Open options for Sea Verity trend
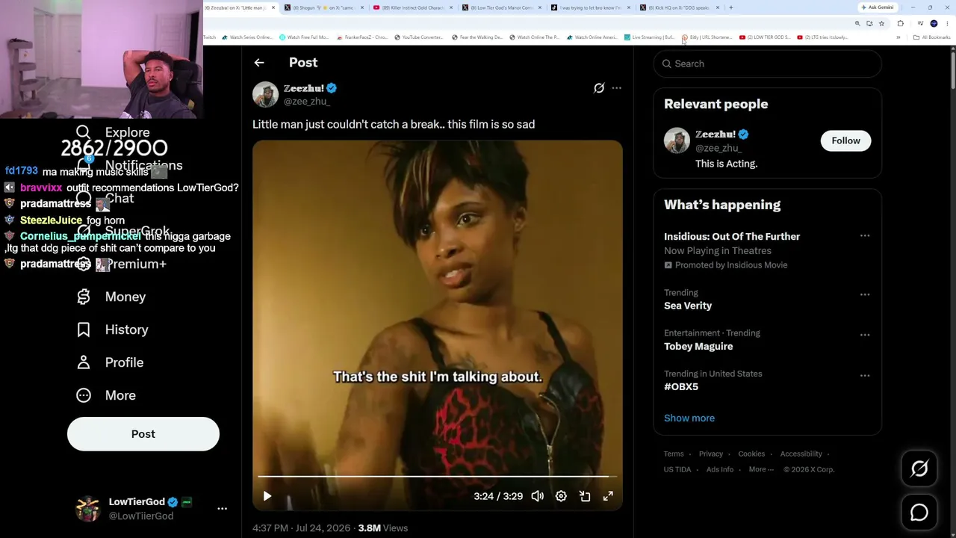 tap(865, 294)
